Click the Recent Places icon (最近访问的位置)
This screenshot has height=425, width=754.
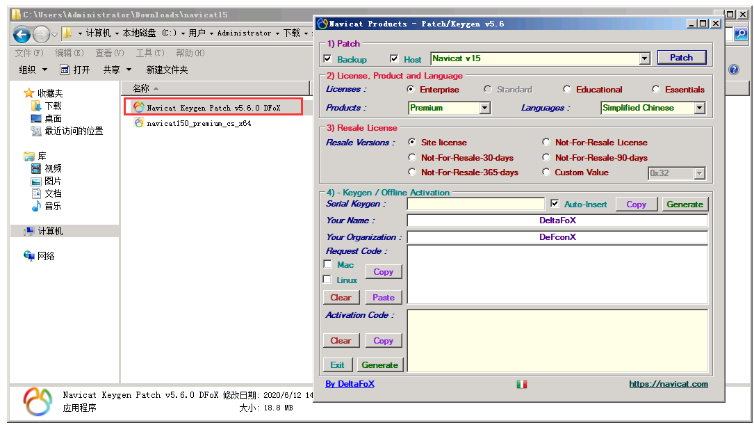tap(36, 131)
